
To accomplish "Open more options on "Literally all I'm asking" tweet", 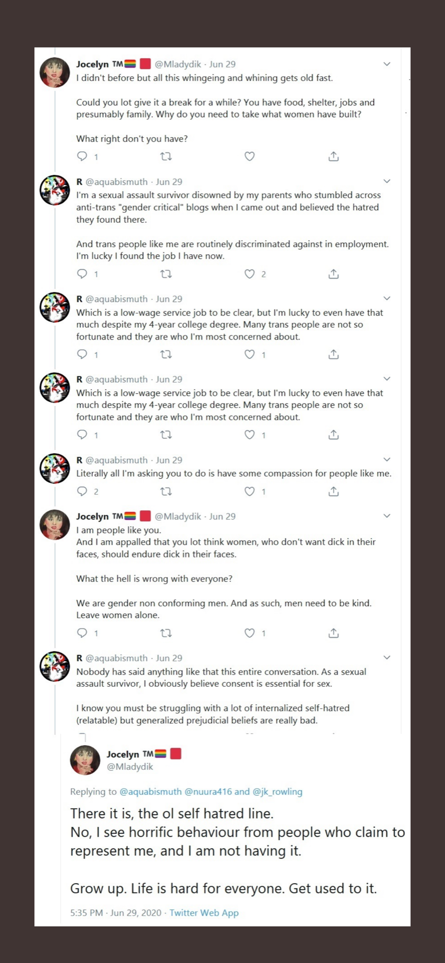I will (387, 459).
